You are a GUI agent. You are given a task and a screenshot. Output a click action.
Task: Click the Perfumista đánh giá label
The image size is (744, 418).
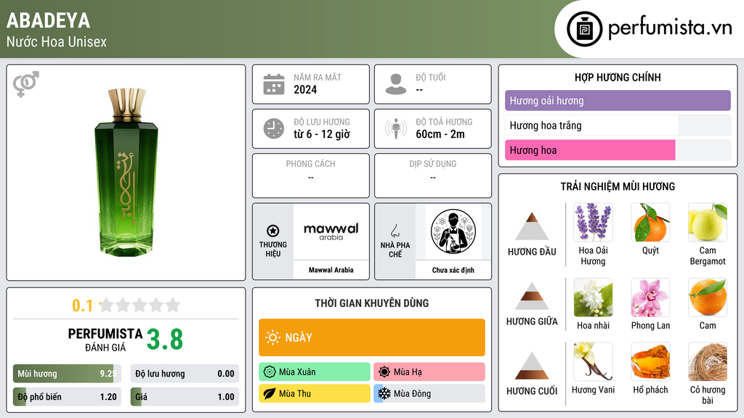105,340
